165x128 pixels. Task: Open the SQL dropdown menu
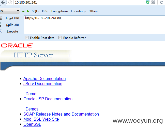[35, 11]
